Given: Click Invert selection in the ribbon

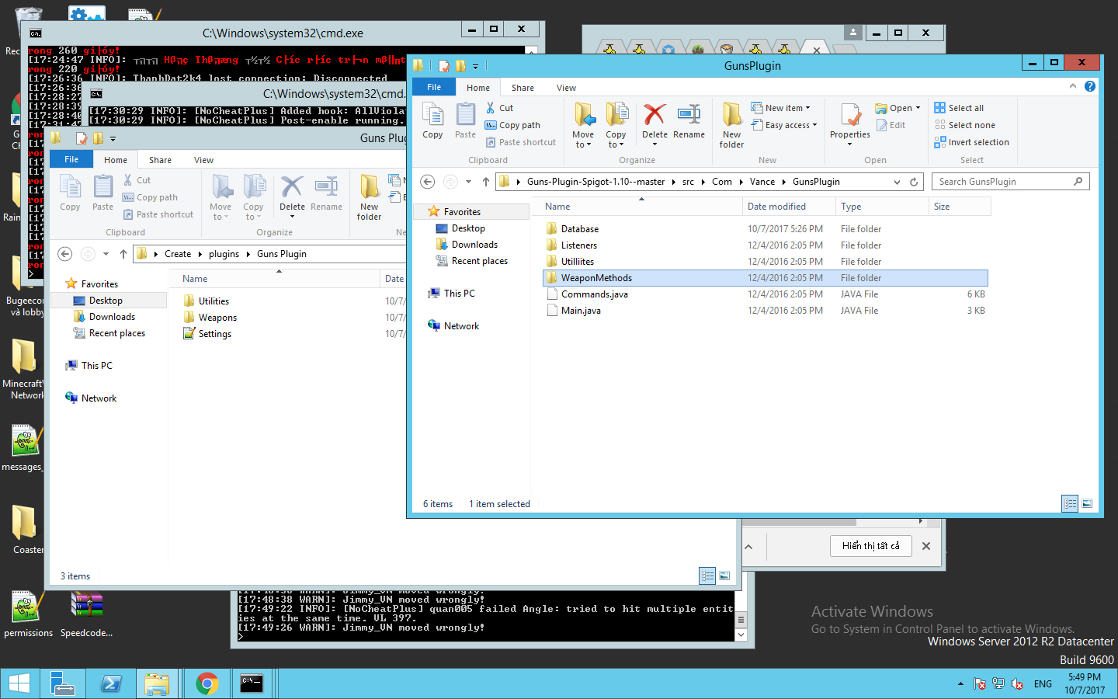Looking at the screenshot, I should click(x=977, y=142).
